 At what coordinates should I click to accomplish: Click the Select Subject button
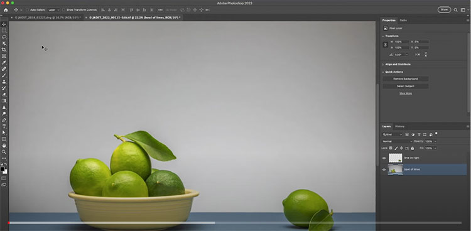(405, 86)
